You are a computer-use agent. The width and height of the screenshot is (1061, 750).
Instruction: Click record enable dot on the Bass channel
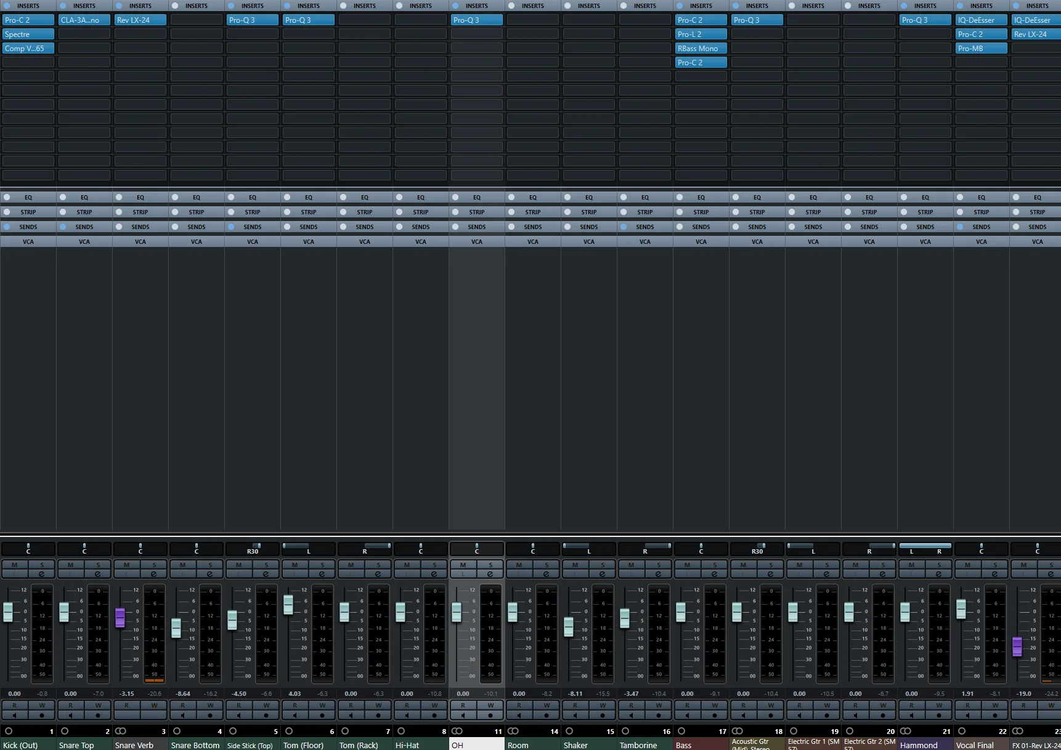(715, 715)
